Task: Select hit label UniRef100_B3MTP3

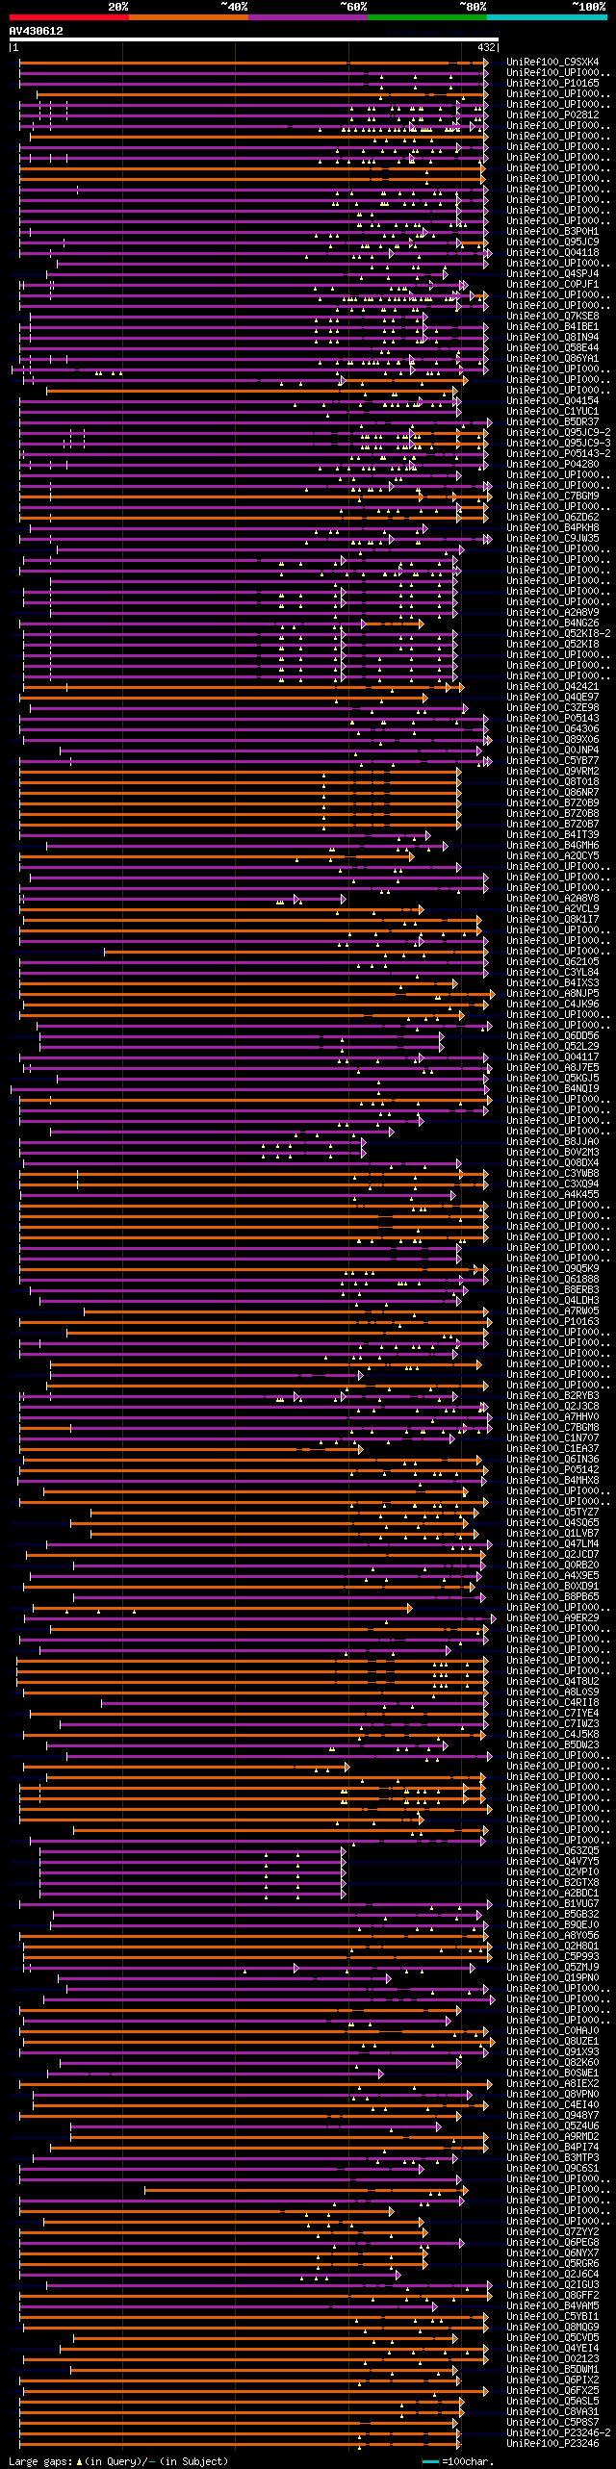Action: 552,2158
